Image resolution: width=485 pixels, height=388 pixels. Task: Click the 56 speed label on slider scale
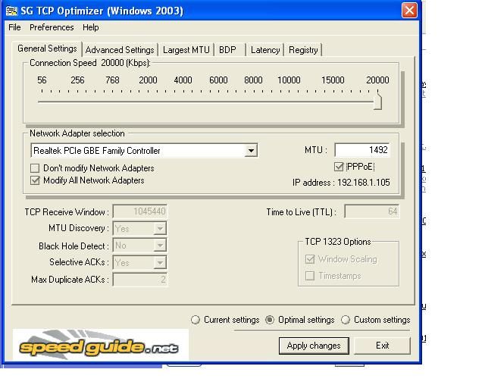pyautogui.click(x=42, y=80)
